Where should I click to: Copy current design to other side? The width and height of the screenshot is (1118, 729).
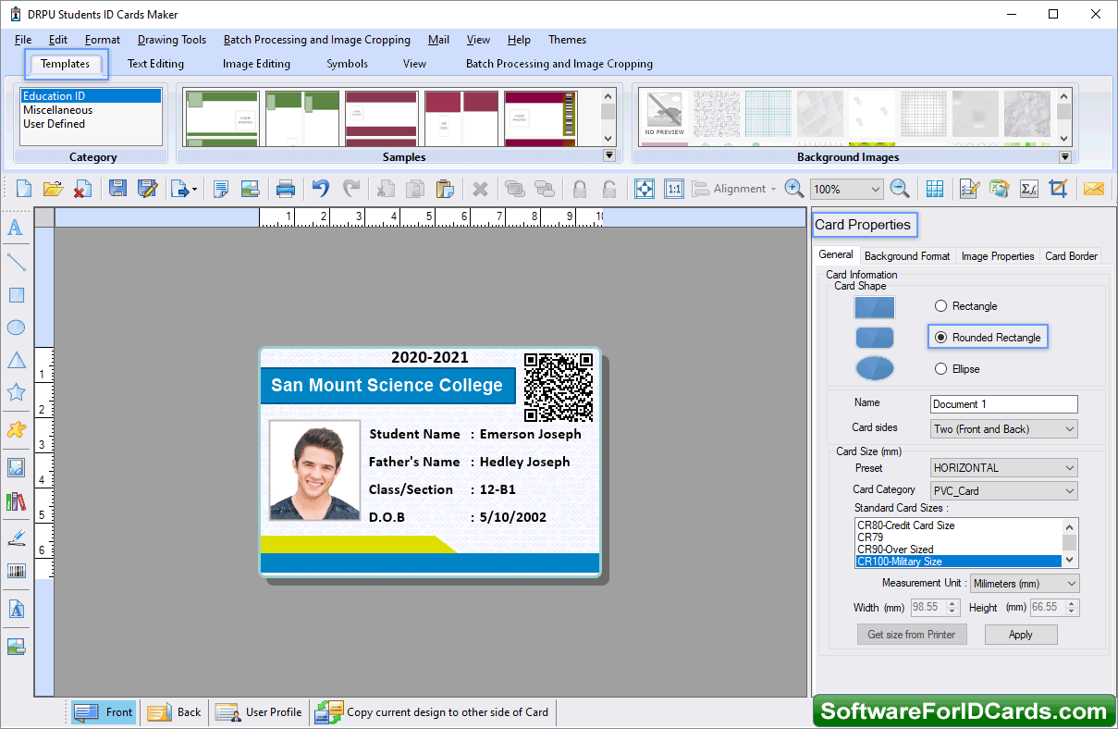coord(432,712)
